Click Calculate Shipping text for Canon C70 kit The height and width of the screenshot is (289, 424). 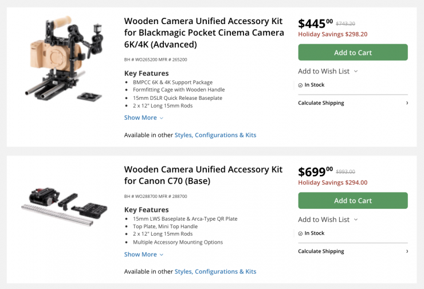click(321, 251)
